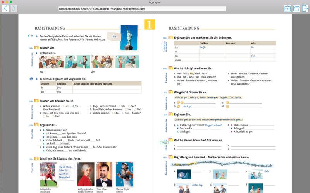Click handwritten 'Guten Tag' answer

[197, 185]
